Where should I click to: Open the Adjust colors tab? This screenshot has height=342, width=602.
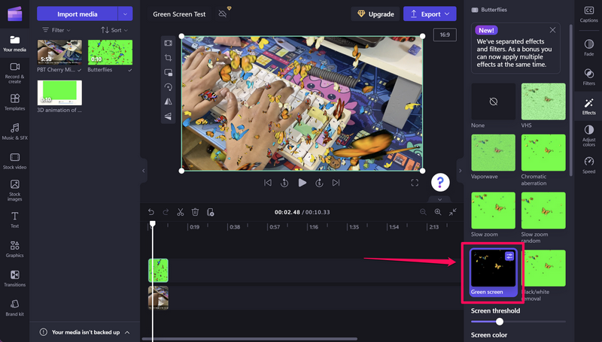tap(588, 135)
